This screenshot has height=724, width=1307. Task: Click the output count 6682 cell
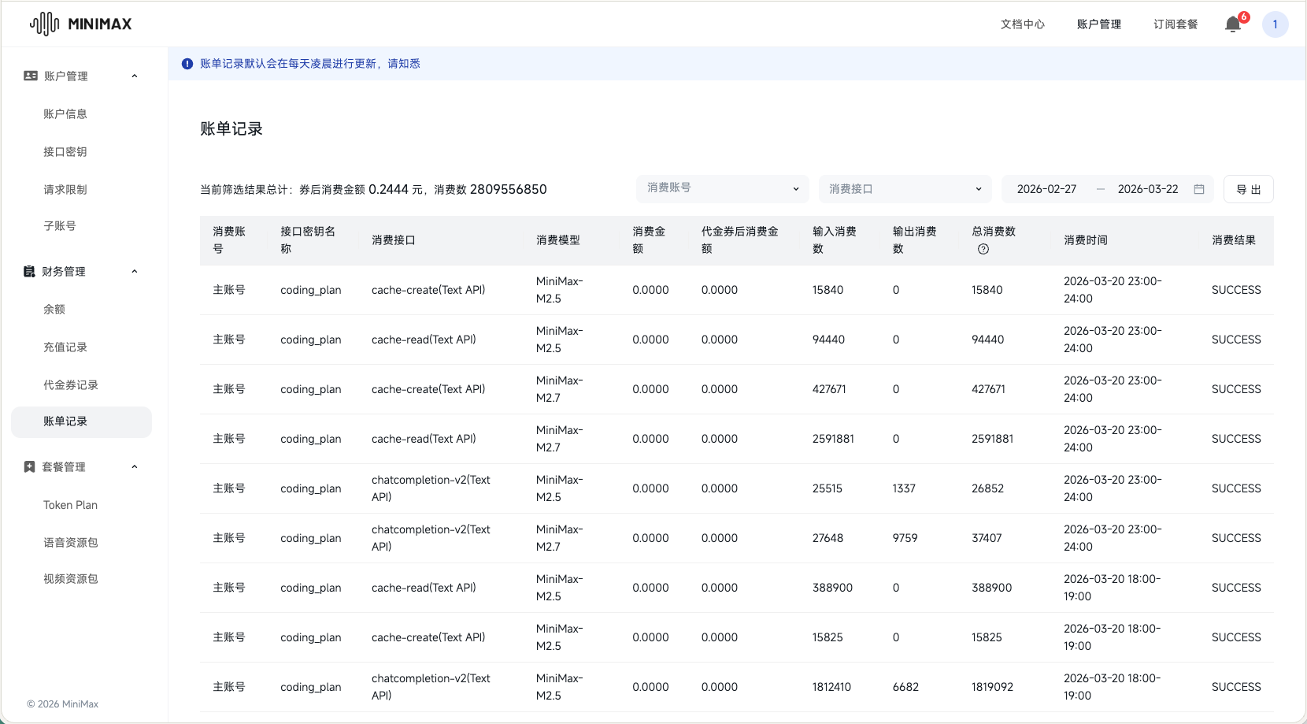pyautogui.click(x=905, y=687)
